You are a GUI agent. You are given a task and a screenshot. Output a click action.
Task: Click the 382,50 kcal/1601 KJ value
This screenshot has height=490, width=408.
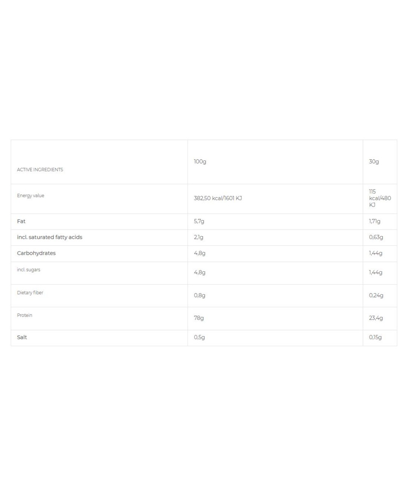[218, 198]
